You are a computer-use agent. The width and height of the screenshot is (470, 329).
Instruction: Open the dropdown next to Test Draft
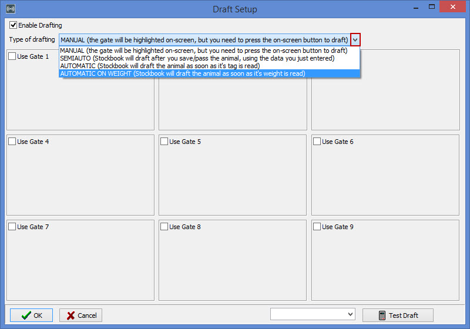(350, 314)
